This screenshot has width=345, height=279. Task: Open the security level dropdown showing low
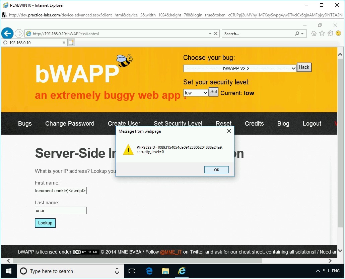point(196,92)
